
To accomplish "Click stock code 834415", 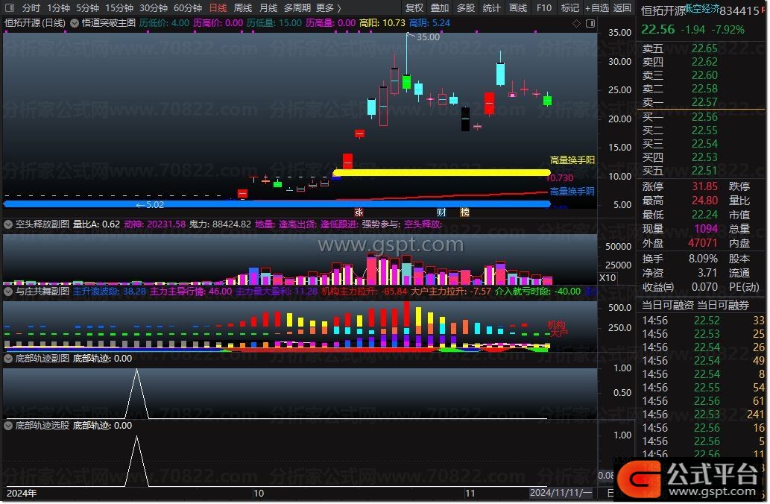I will coord(739,10).
